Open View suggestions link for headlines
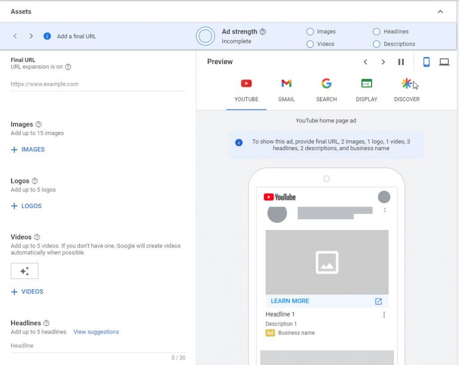This screenshot has width=459, height=365. tap(96, 332)
